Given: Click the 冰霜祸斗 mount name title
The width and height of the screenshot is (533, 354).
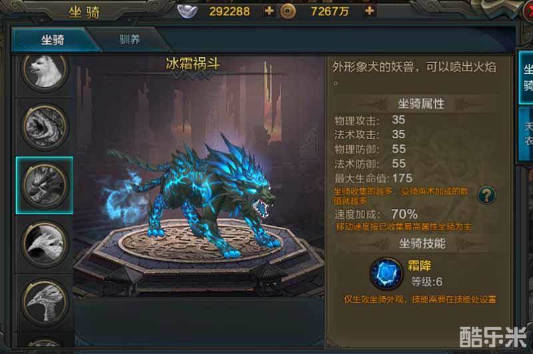Looking at the screenshot, I should click(193, 64).
